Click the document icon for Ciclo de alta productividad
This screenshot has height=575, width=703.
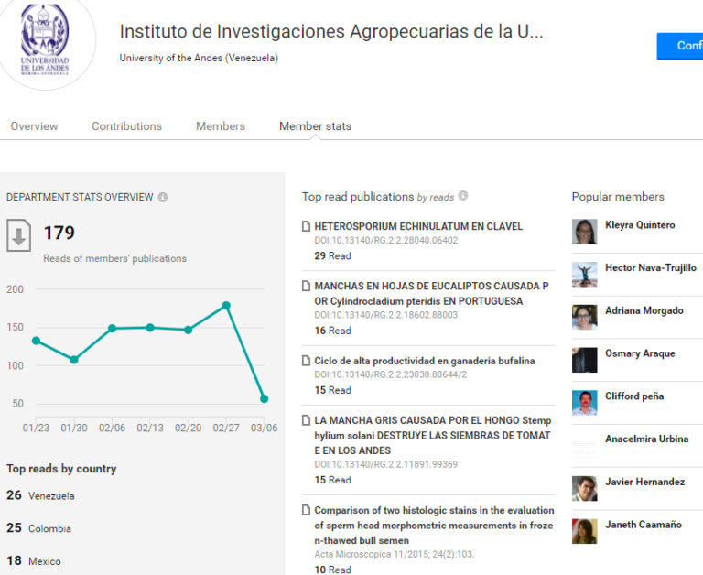tap(307, 361)
